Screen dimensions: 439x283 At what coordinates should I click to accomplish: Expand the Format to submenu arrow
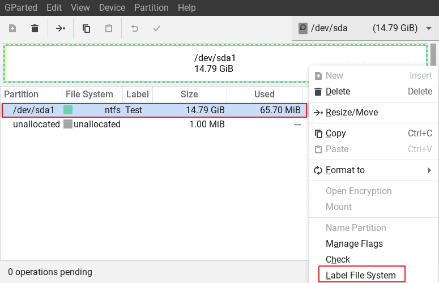pos(429,170)
